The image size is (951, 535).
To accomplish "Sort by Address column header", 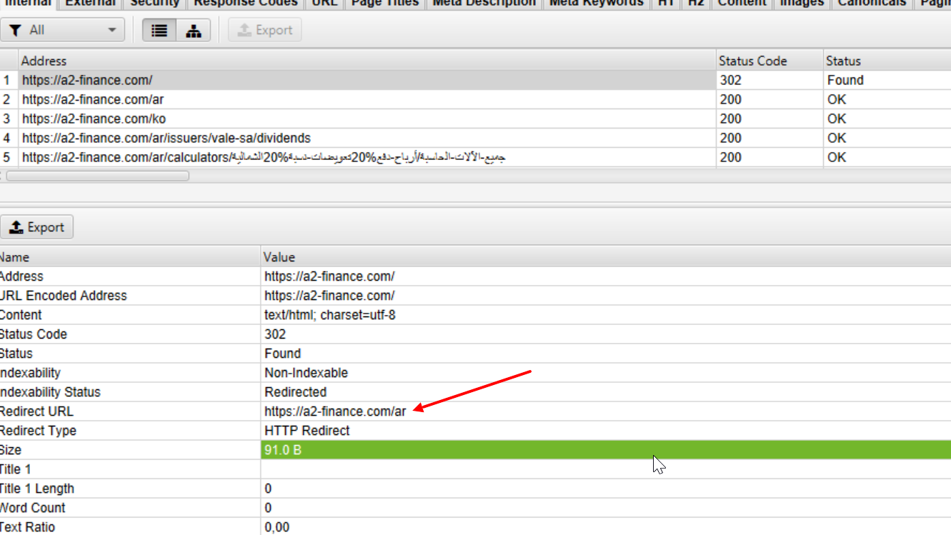I will [x=367, y=61].
